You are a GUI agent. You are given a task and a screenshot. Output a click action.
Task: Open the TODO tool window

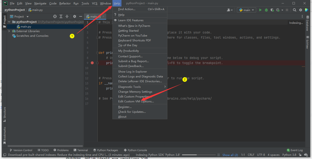(x=43, y=150)
